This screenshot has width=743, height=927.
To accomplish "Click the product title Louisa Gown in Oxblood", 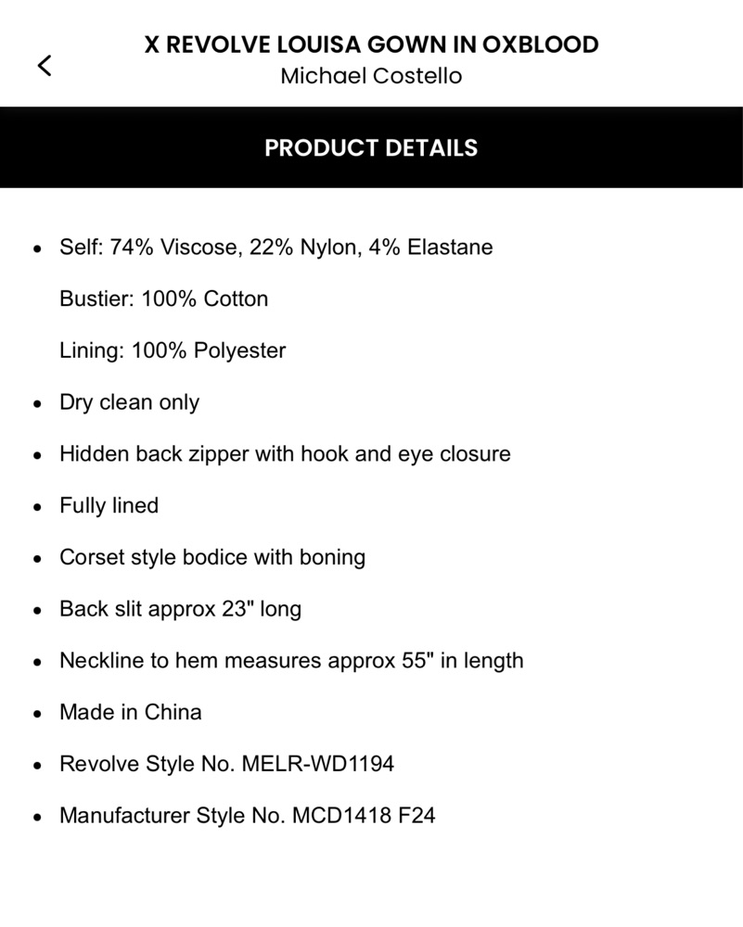I will [371, 44].
